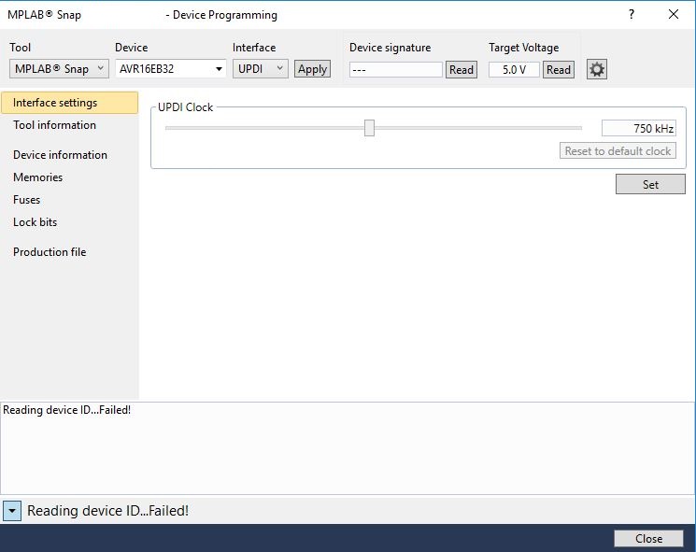Screen dimensions: 696x552
Task: Switch to the Memories page
Action: (x=38, y=177)
